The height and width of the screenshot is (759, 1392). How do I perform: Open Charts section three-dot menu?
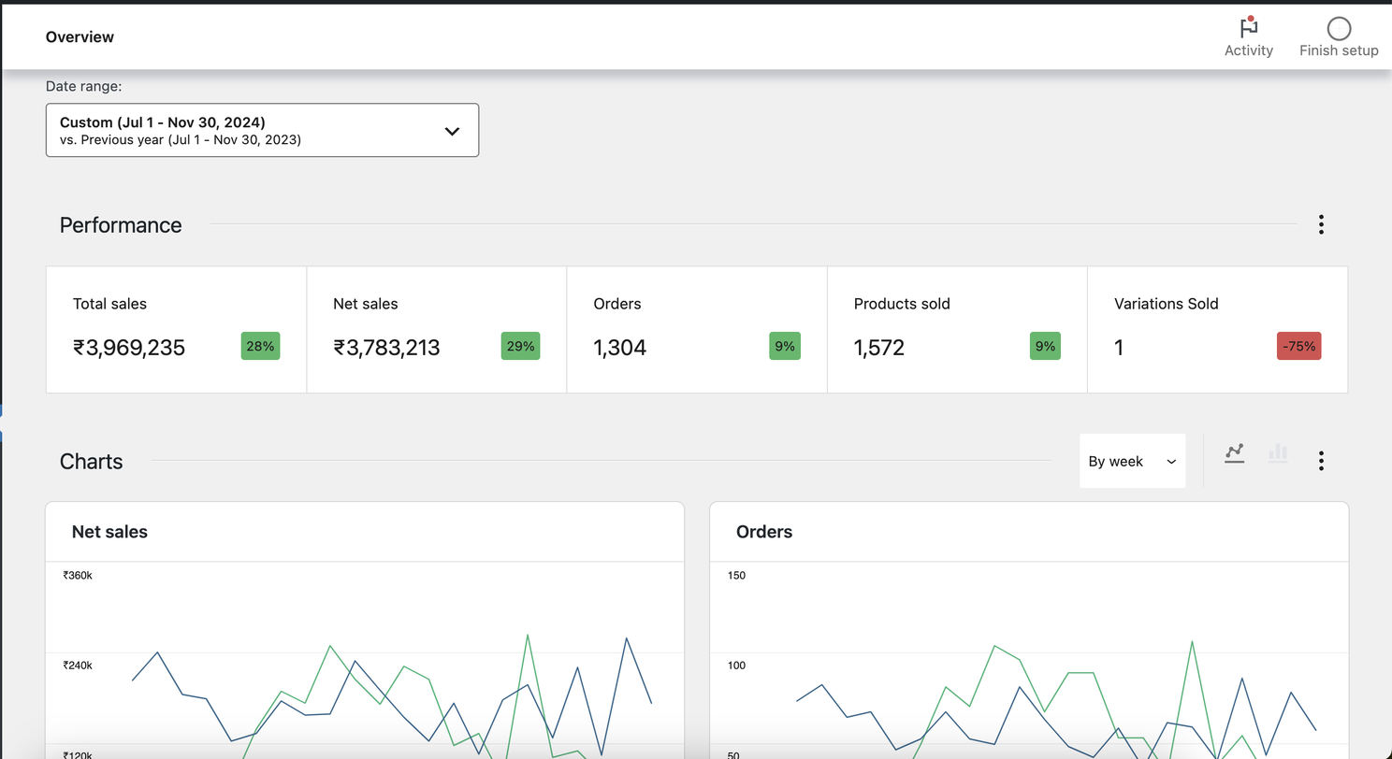point(1321,461)
